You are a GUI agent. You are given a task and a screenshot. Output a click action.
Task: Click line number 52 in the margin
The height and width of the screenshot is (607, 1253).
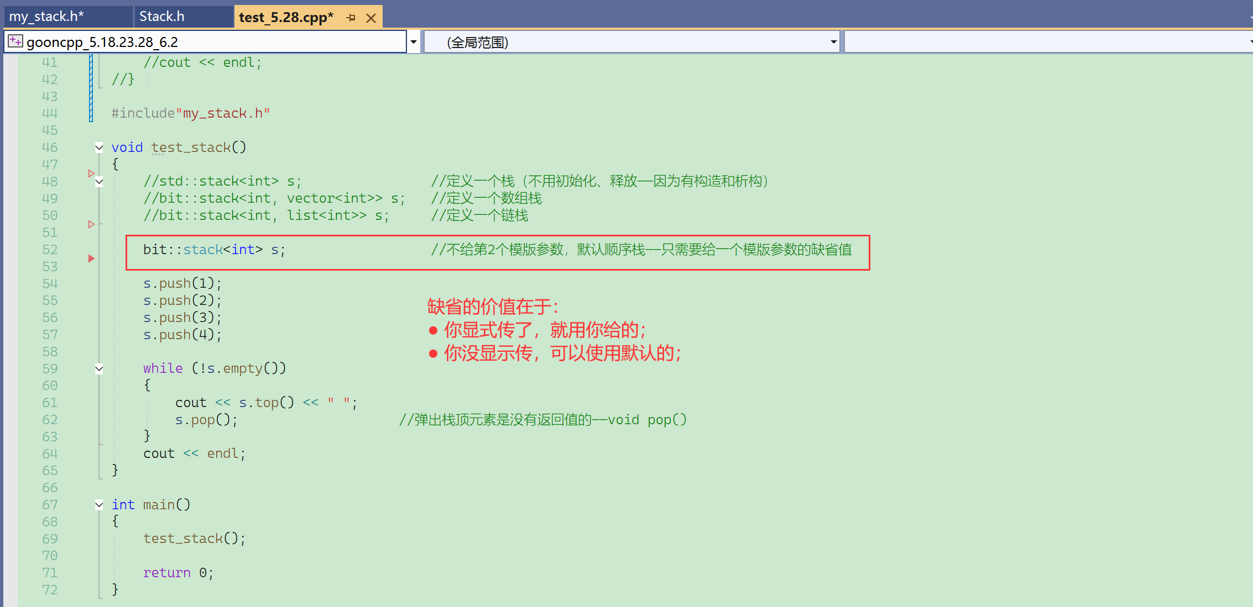[x=50, y=250]
